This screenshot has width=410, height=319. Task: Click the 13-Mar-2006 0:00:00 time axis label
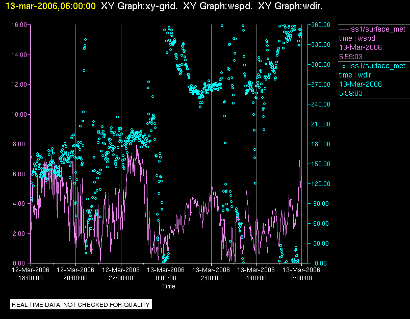166,274
